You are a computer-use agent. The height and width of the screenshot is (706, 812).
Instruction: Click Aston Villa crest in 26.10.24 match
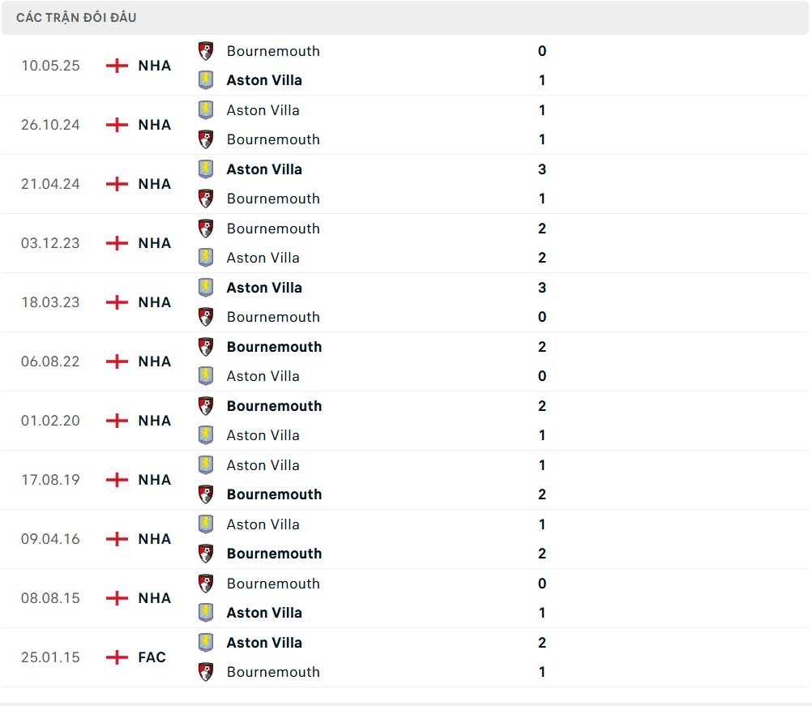pyautogui.click(x=206, y=110)
